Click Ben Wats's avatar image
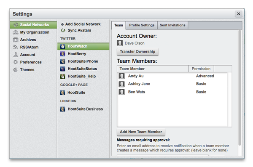The height and width of the screenshot is (167, 253). click(122, 92)
